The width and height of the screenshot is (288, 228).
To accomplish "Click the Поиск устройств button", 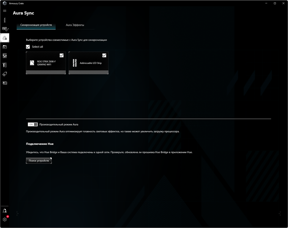I will pyautogui.click(x=39, y=160).
